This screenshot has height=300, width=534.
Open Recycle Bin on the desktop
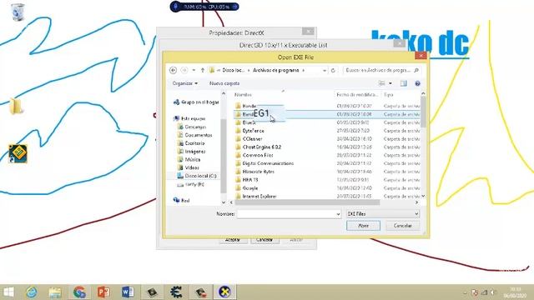click(18, 12)
